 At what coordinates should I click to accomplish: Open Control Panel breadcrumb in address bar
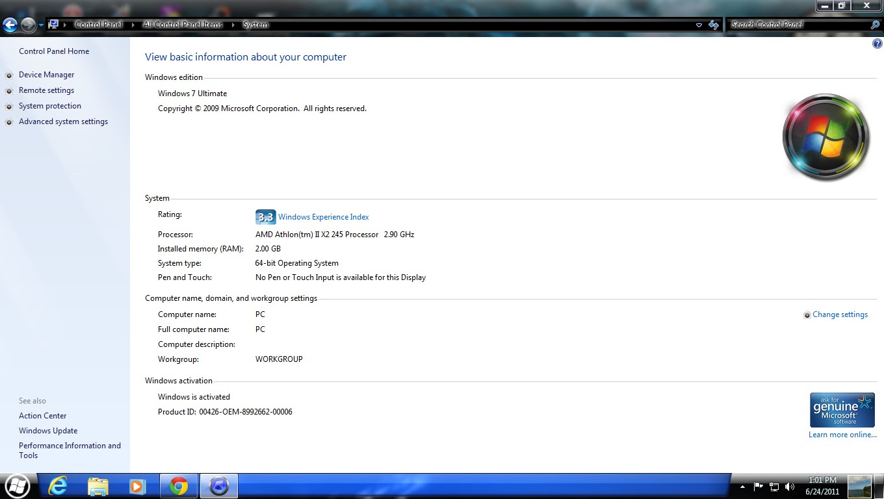tap(98, 25)
